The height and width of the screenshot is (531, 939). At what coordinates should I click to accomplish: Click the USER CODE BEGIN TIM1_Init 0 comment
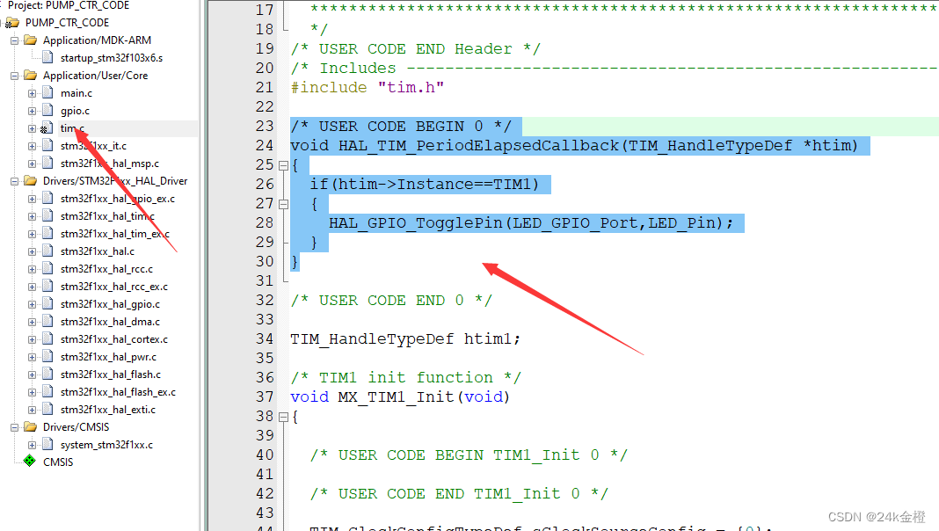469,455
